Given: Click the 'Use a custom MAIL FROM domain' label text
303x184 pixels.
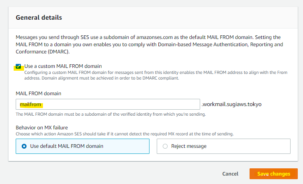Looking at the screenshot, I should click(63, 66).
